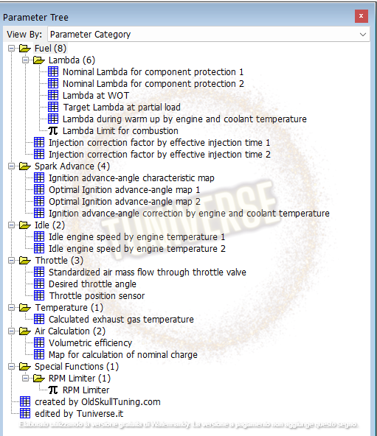Click table icon beside created by OldSkullTuning.com
Viewport: 377px width, 436px height.
[x=25, y=402]
